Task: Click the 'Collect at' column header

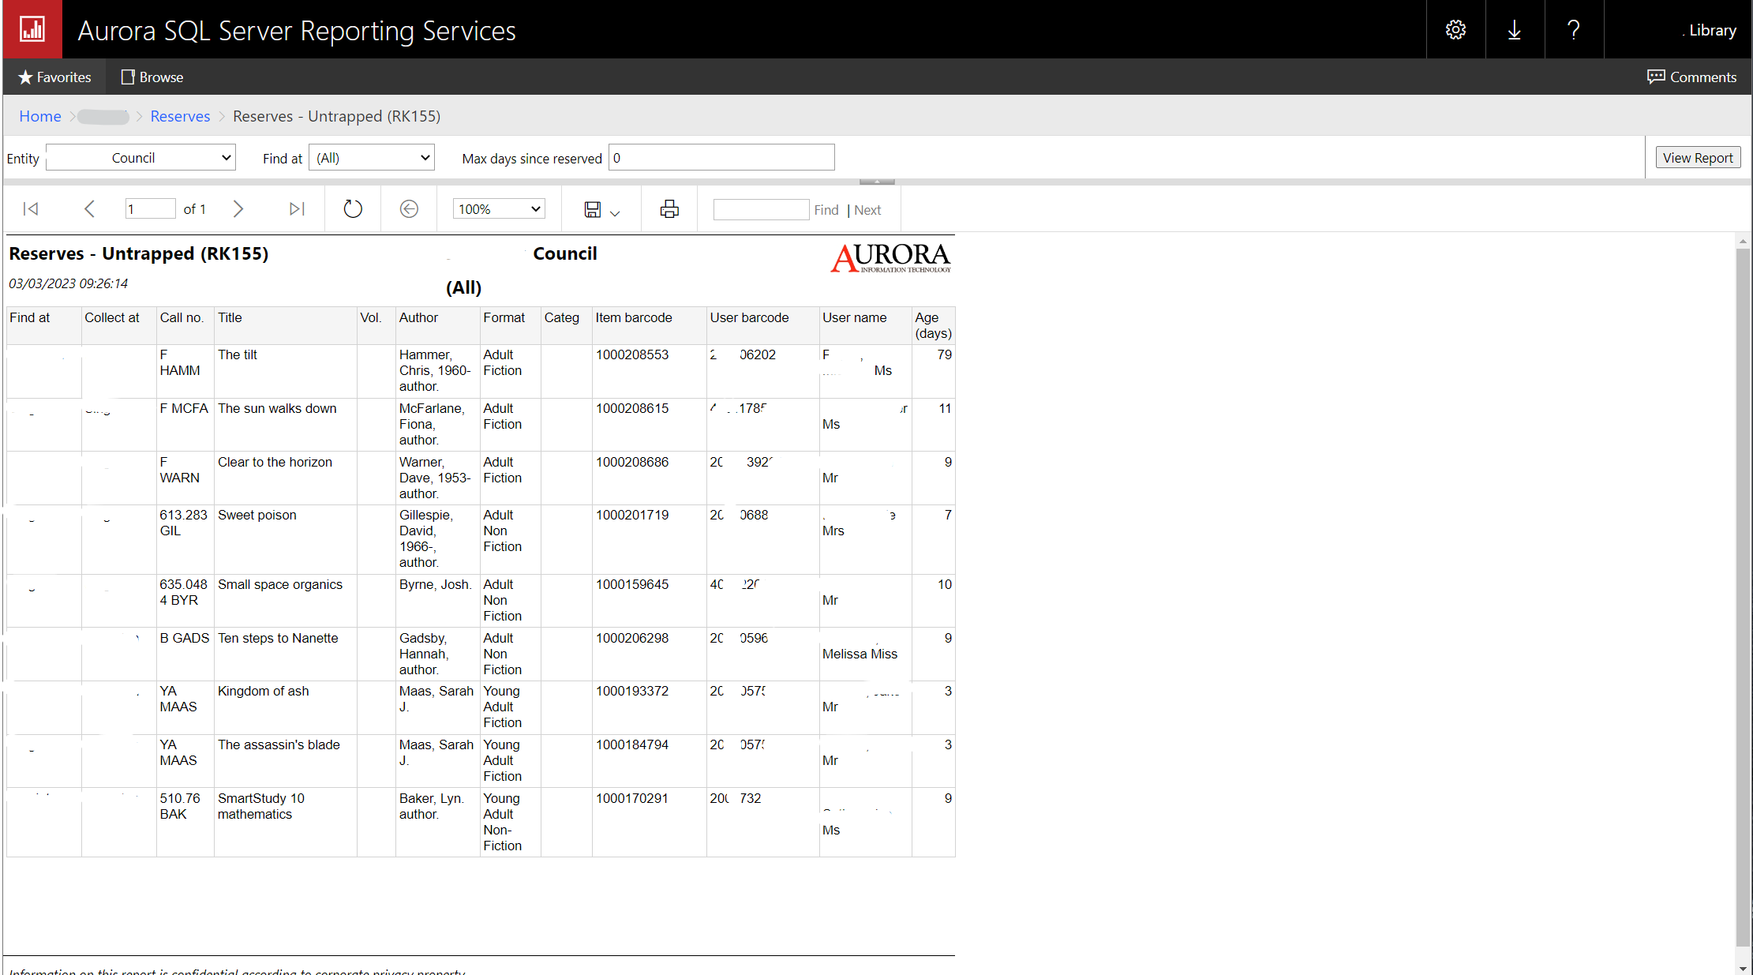Action: point(112,317)
